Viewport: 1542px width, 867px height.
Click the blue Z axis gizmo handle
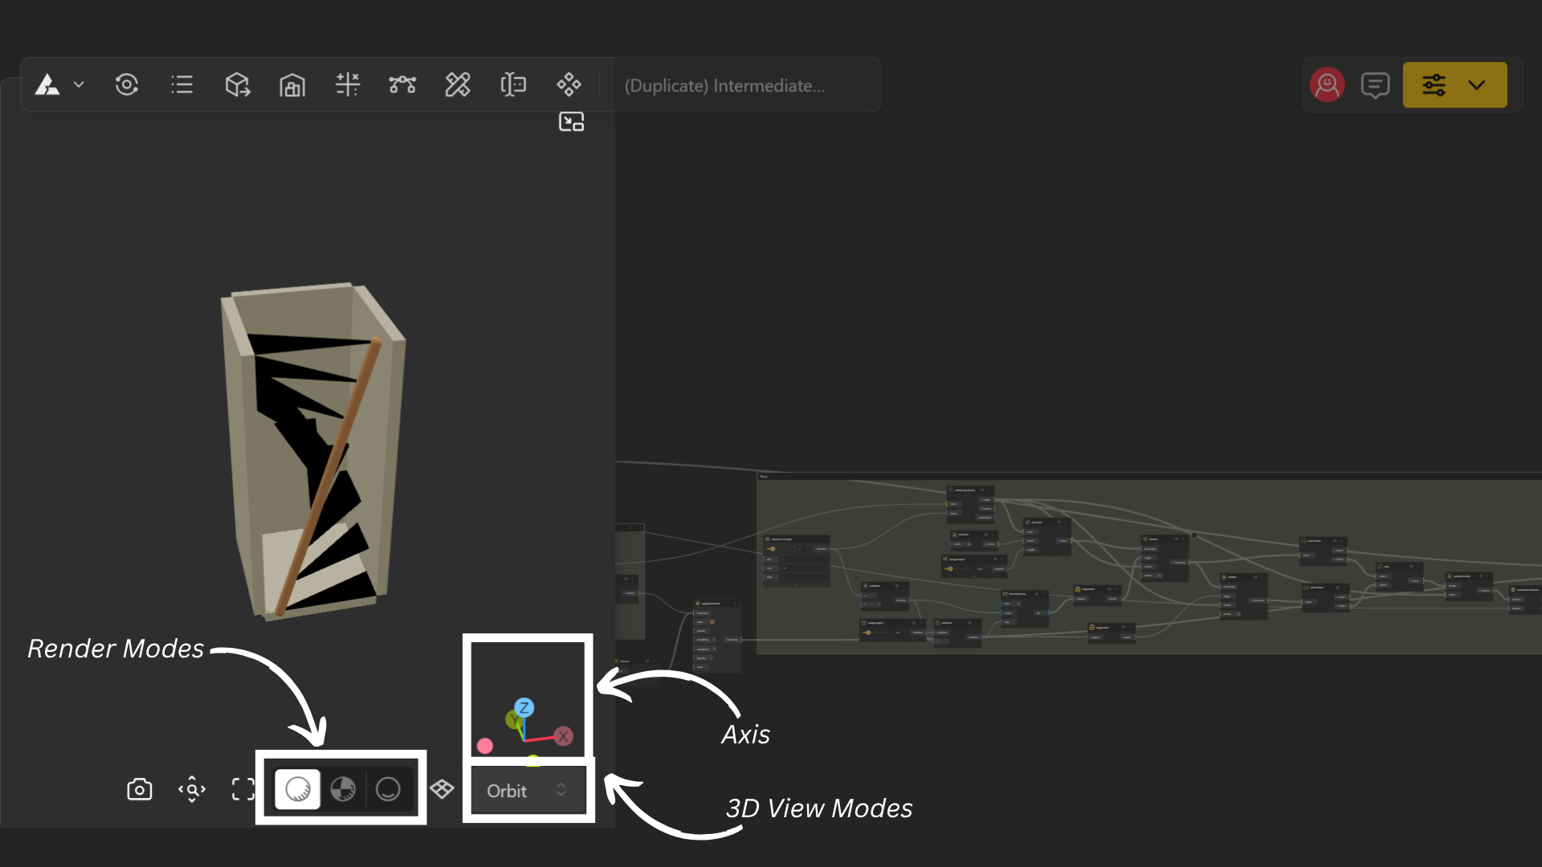(x=524, y=707)
